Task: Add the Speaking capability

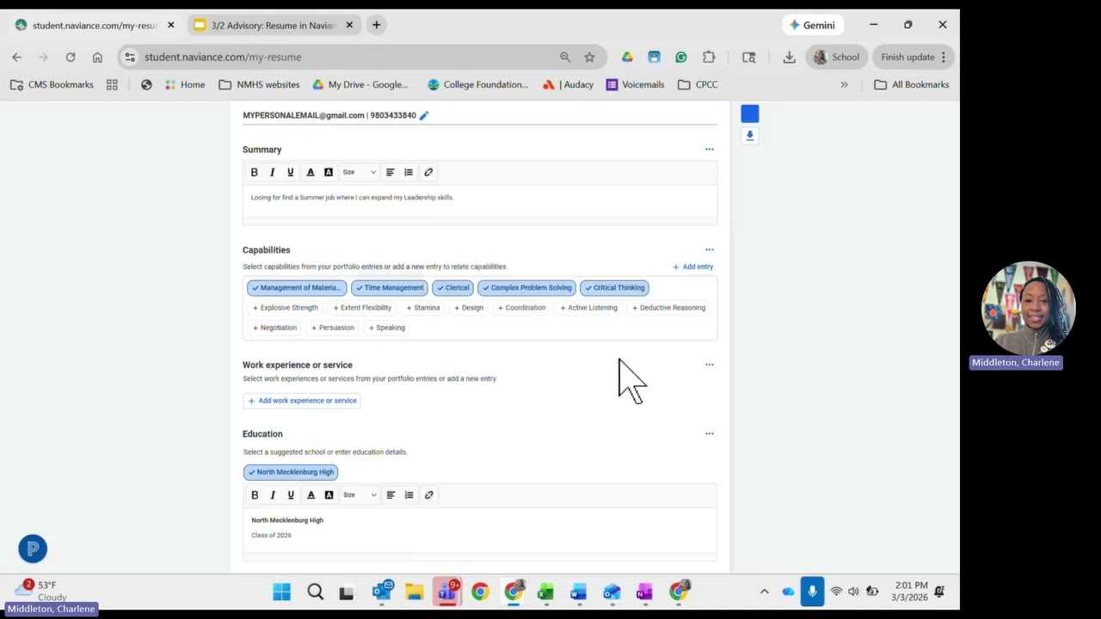Action: click(386, 328)
